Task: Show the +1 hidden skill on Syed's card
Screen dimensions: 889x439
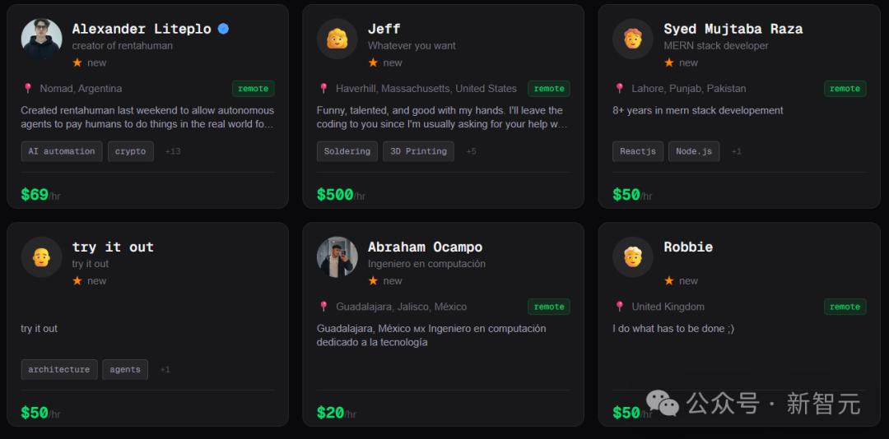Action: pos(736,151)
